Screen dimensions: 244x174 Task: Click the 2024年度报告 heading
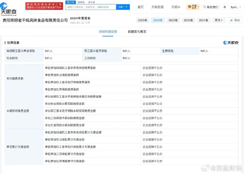click(x=80, y=18)
